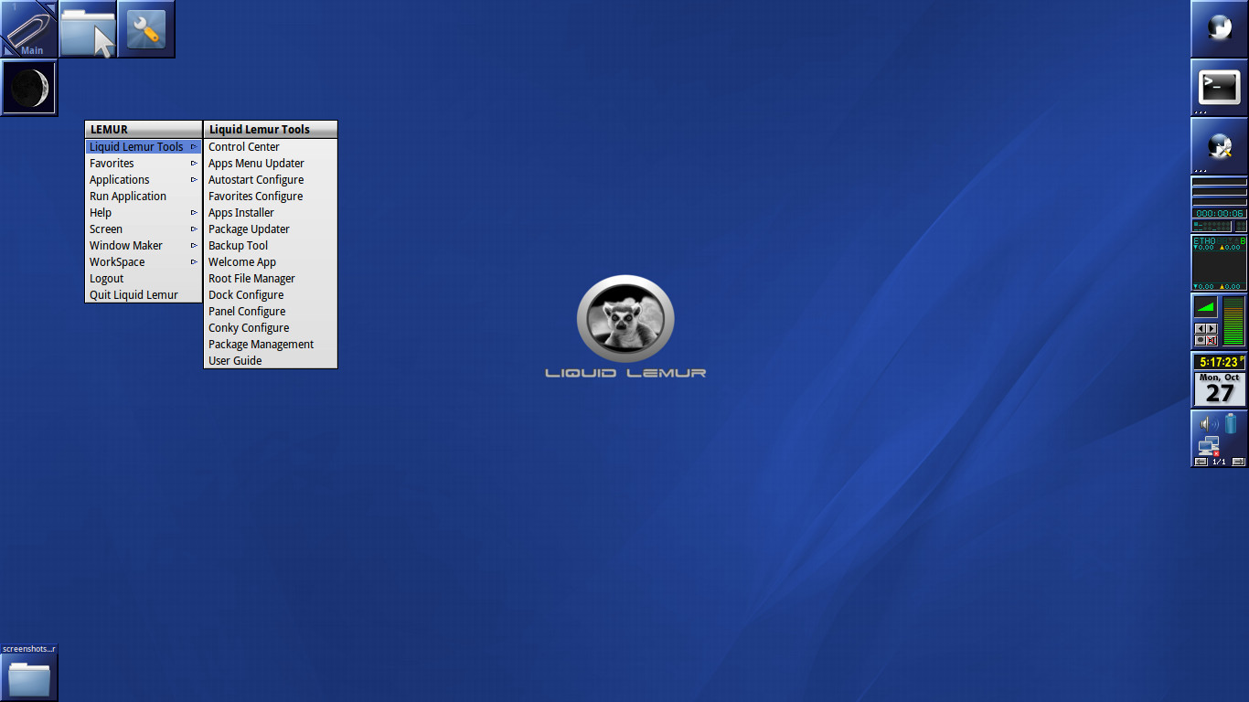Open Favorites Configure
Image resolution: width=1249 pixels, height=702 pixels.
[271, 197]
